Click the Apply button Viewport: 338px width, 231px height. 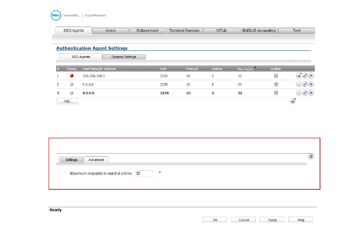coord(272,220)
